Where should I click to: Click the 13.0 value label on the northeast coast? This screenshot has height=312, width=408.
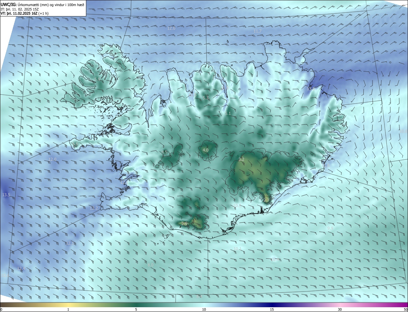coord(311,89)
